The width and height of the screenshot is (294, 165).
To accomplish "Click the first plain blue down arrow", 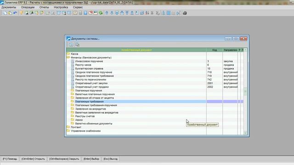I will [112, 13].
